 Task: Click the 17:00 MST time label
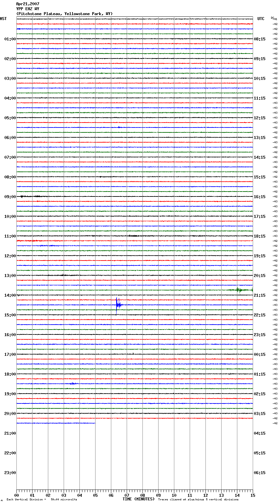(10, 355)
